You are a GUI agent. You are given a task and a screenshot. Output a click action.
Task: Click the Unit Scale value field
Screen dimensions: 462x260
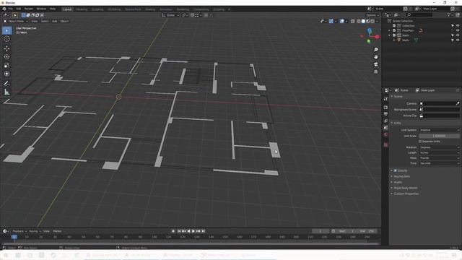point(439,136)
